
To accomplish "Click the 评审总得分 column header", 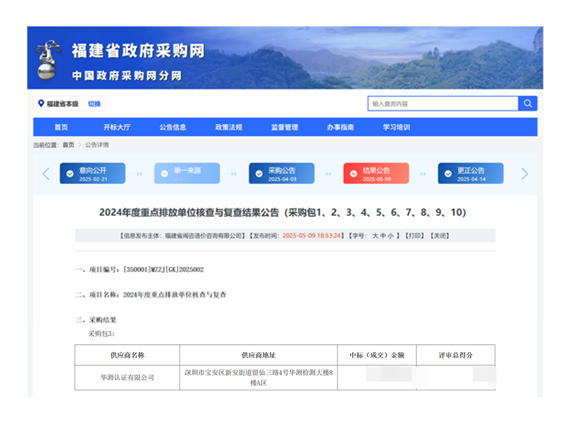I will 456,355.
